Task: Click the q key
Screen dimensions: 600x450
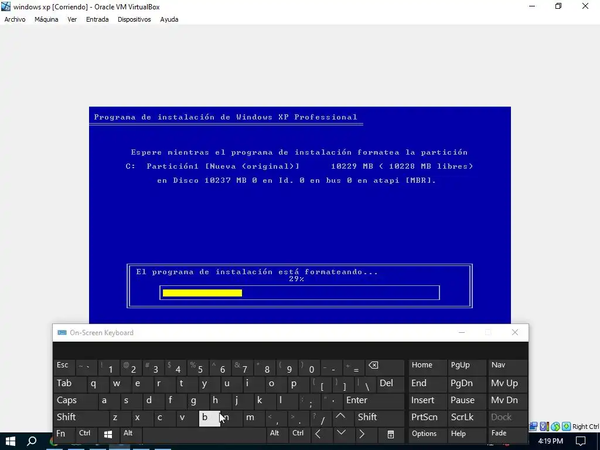Action: 98,384
